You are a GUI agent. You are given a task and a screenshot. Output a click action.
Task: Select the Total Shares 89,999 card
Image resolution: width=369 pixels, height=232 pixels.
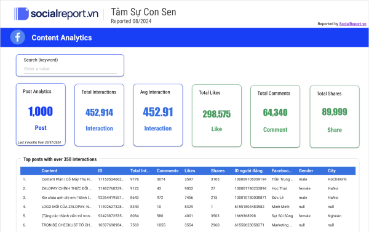335,117
